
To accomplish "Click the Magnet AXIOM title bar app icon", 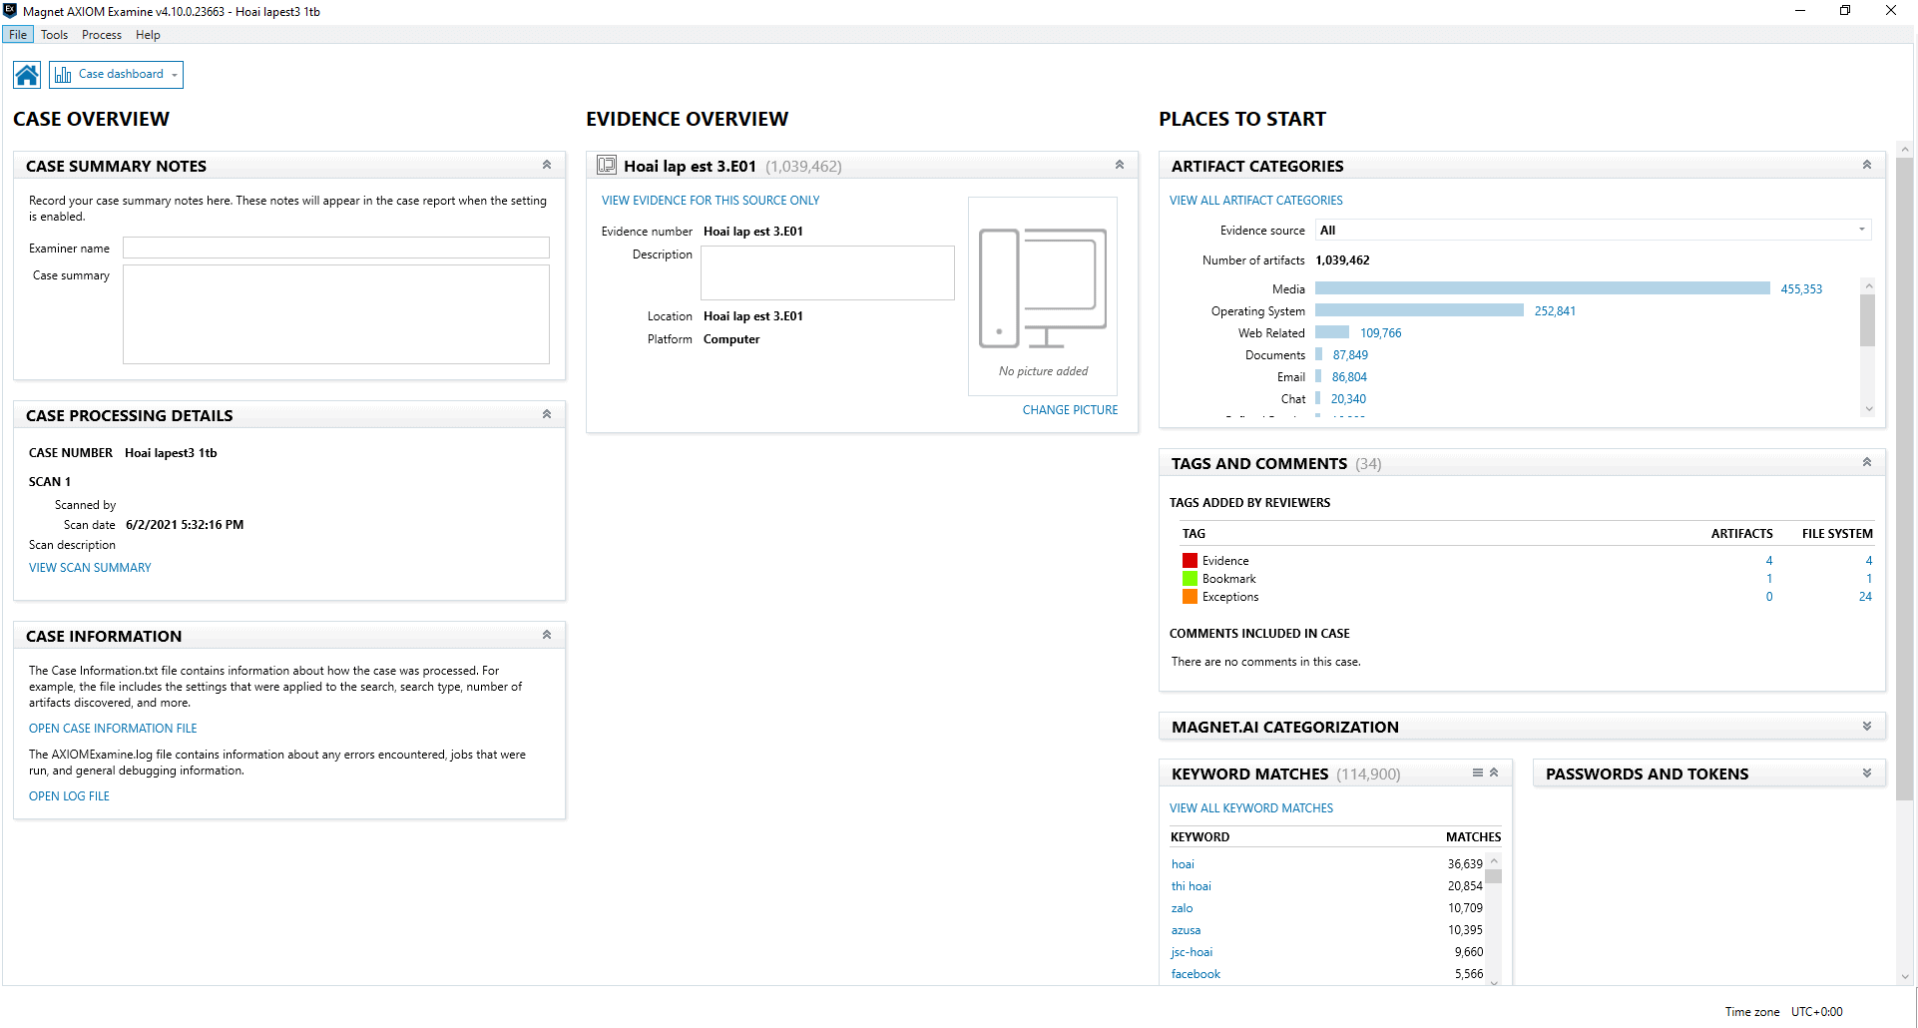I will [x=10, y=11].
